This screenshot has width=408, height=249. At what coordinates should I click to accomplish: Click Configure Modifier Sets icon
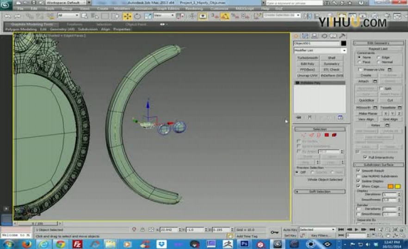point(340,118)
